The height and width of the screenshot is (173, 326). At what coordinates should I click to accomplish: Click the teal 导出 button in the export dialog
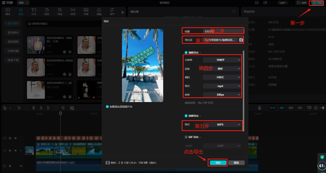tap(218, 163)
